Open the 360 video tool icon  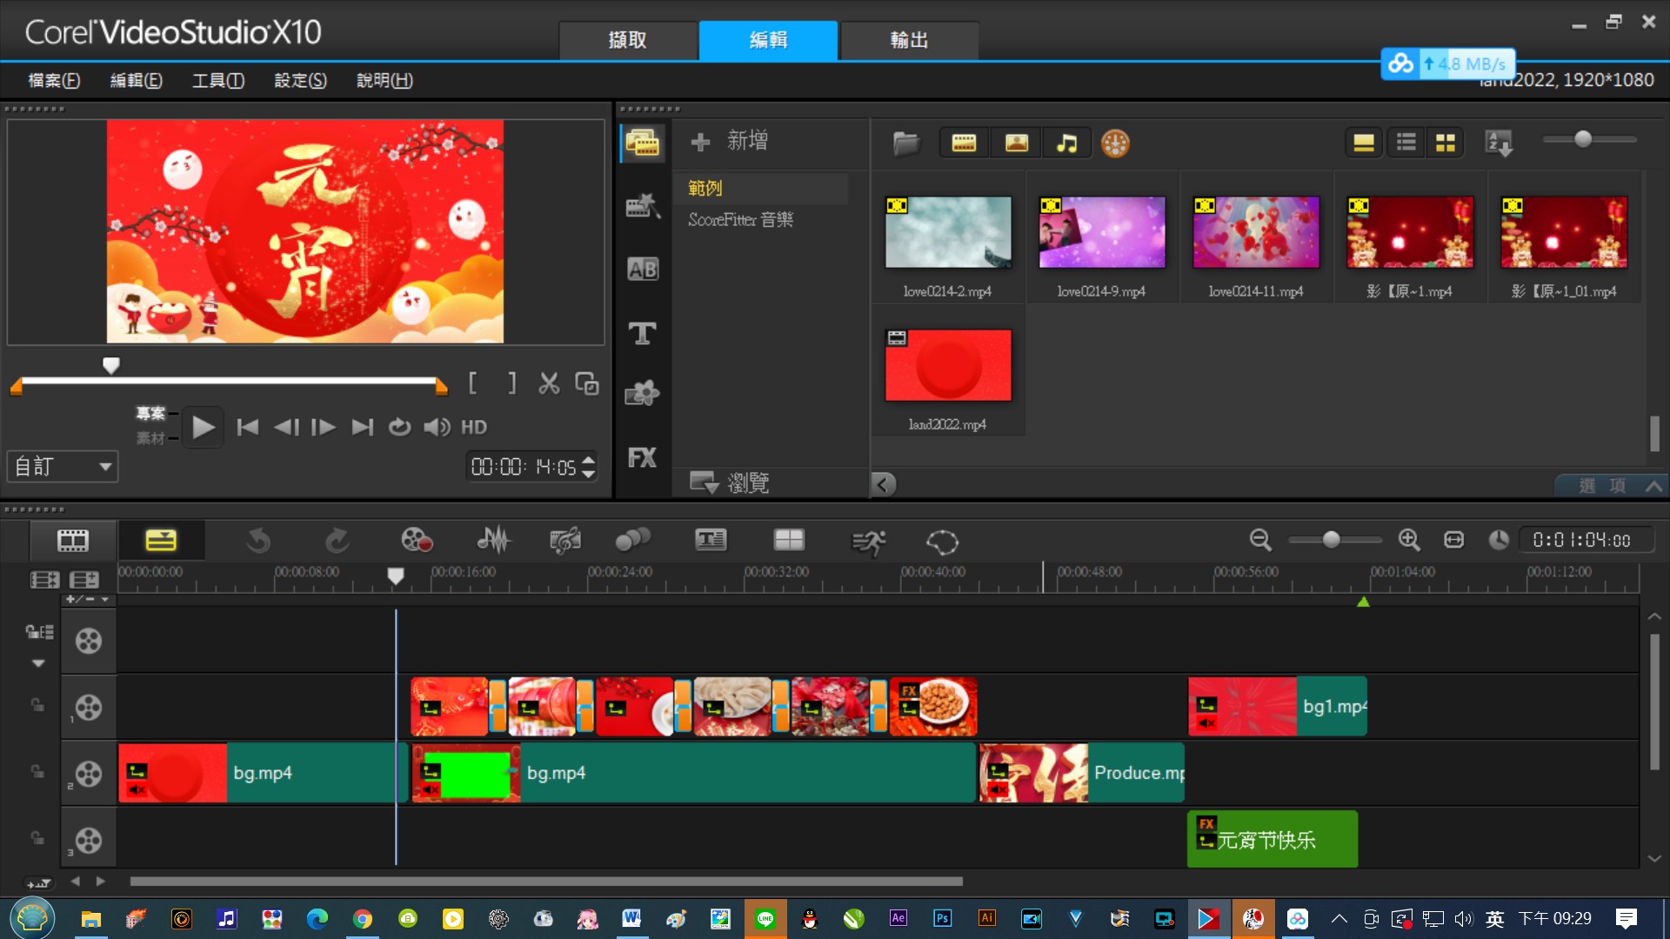tap(942, 542)
